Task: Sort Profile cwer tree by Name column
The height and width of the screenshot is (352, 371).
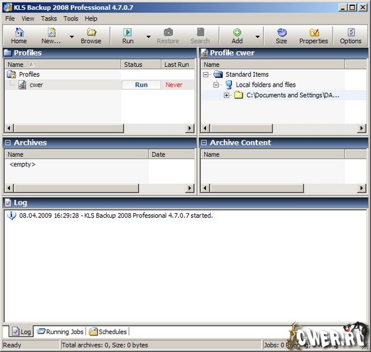Action: (x=272, y=64)
